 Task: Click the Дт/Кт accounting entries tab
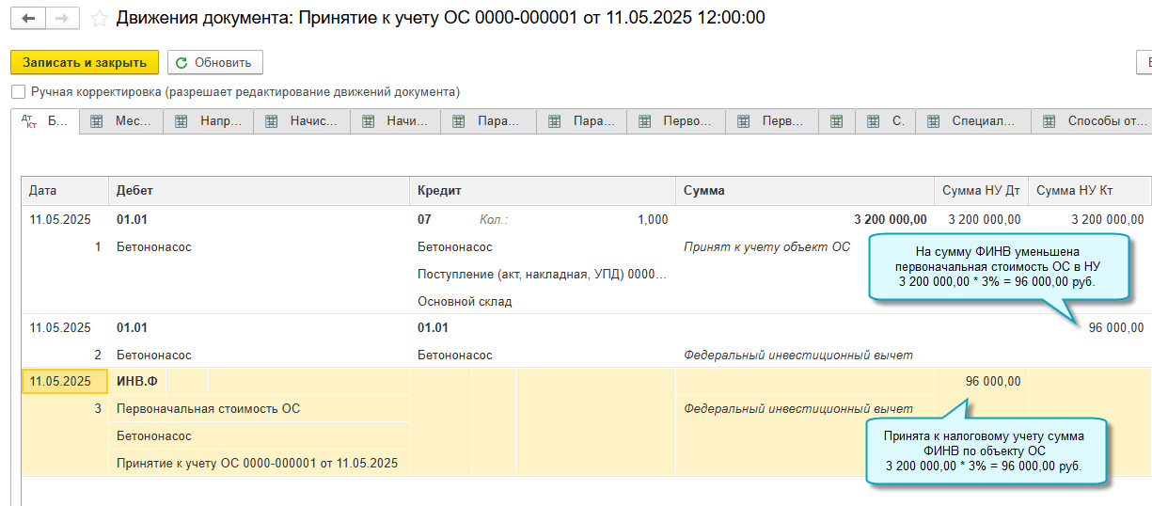[x=45, y=121]
